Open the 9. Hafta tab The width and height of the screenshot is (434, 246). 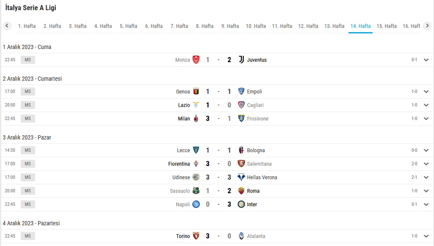(230, 26)
